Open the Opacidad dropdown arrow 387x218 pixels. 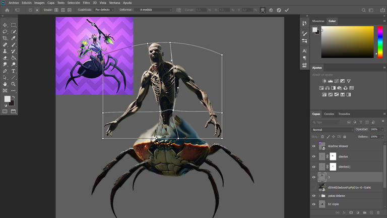click(x=382, y=130)
